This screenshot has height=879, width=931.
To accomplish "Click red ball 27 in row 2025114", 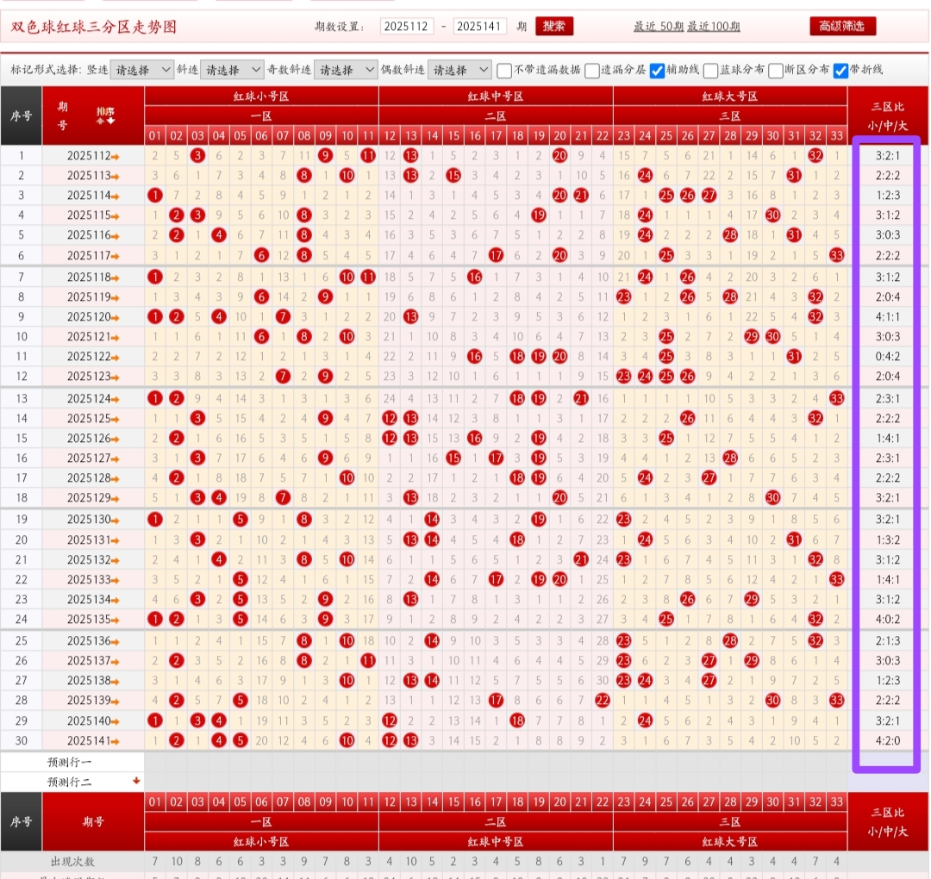I will [x=709, y=195].
